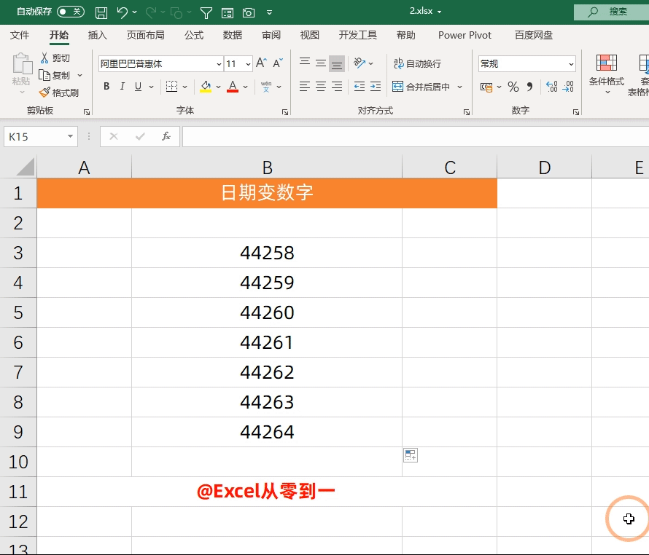The height and width of the screenshot is (555, 649).
Task: Click the Filter funnel icon in quick access
Action: [x=206, y=13]
